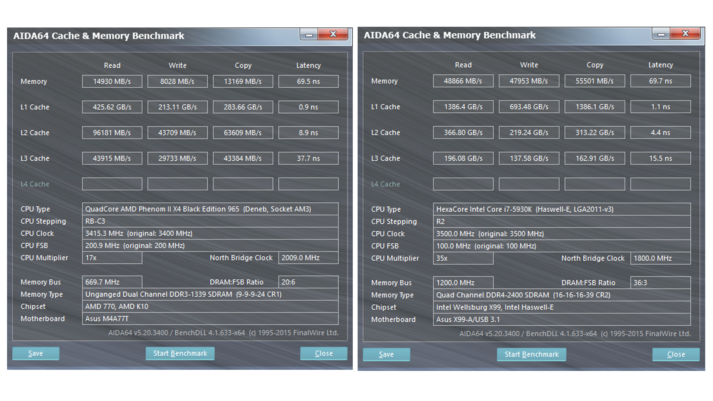Screen dimensions: 713x401
Task: Click Unganged Dual Channel DDR3-1339 memory type
Action: coord(210,294)
